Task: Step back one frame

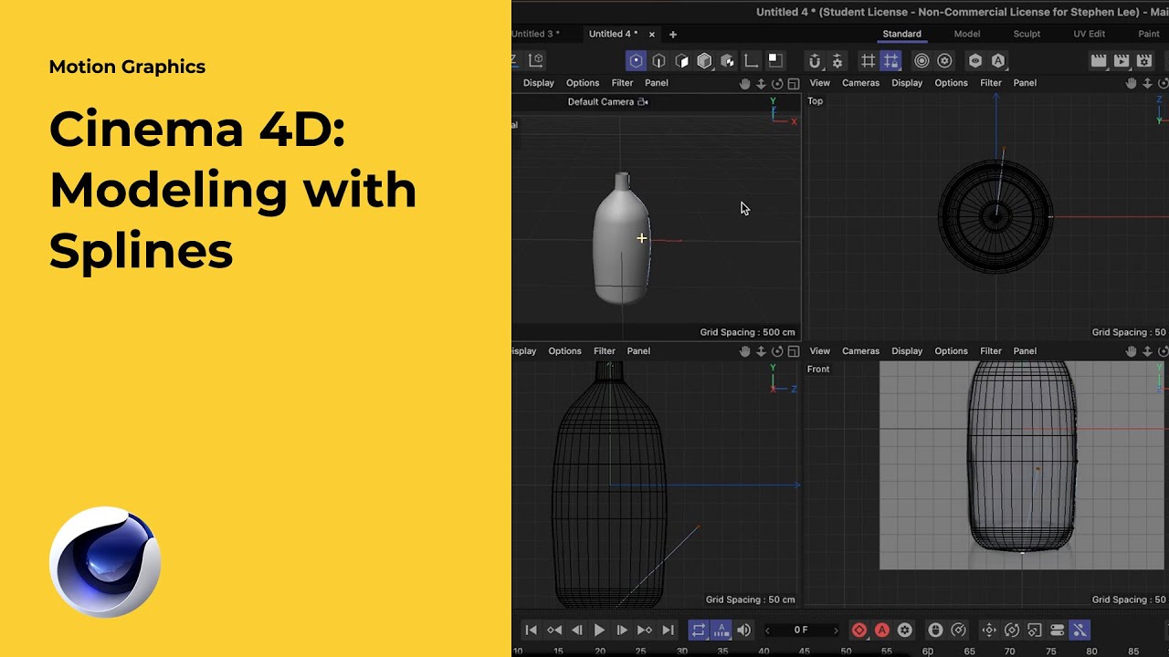Action: [x=576, y=630]
